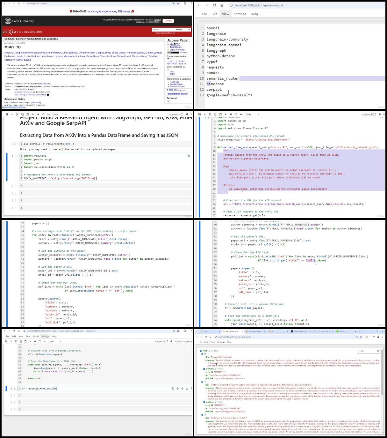Open the browser profile icon in the JSON viewer window

[378, 337]
